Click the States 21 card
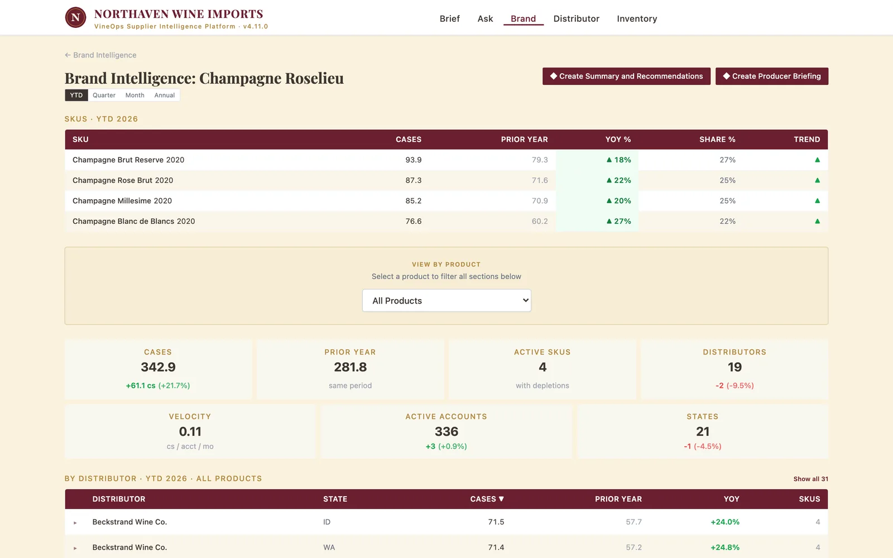893x558 pixels. pos(703,431)
